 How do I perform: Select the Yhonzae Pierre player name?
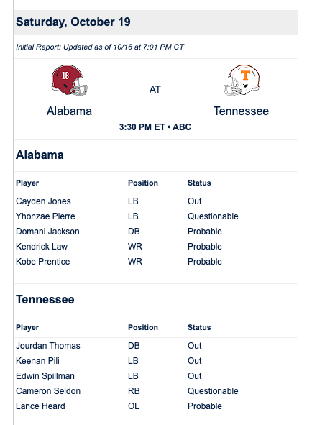click(x=45, y=216)
